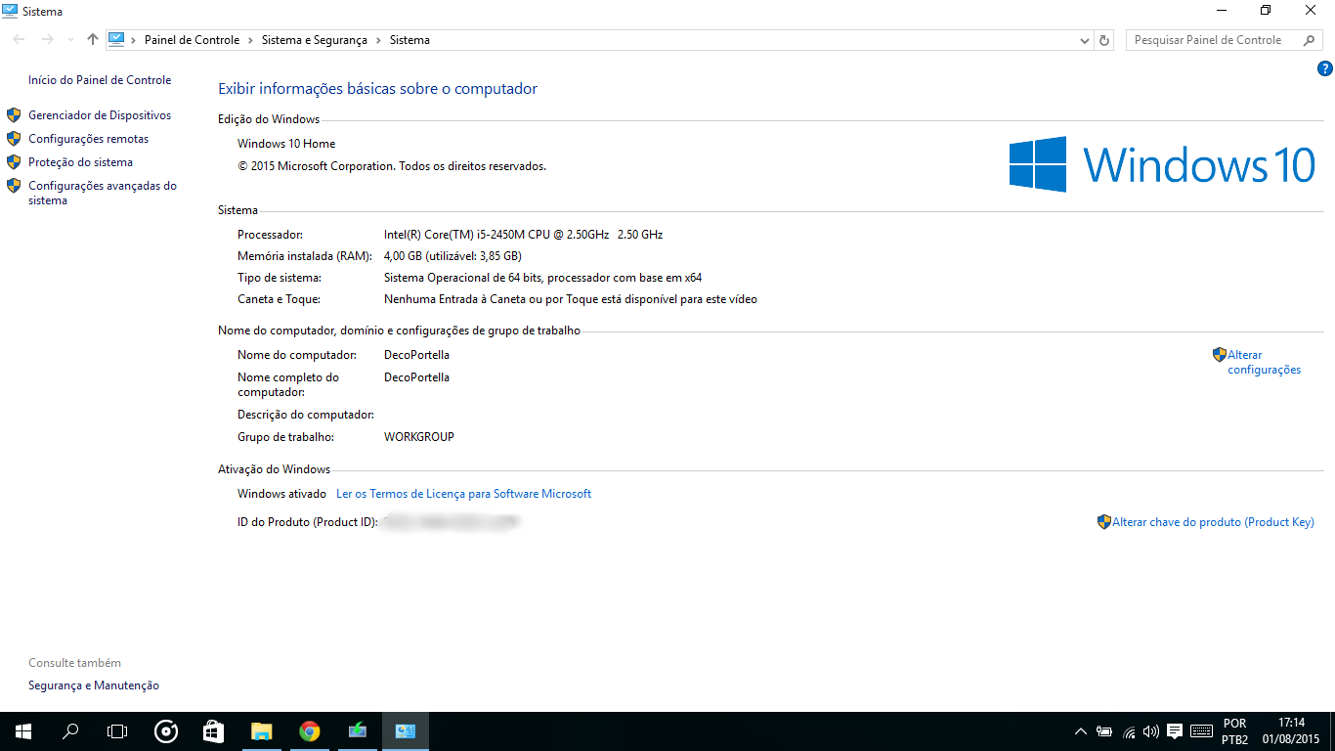Click the volume speaker tray icon
Screen dimensions: 1335x751
point(1151,731)
